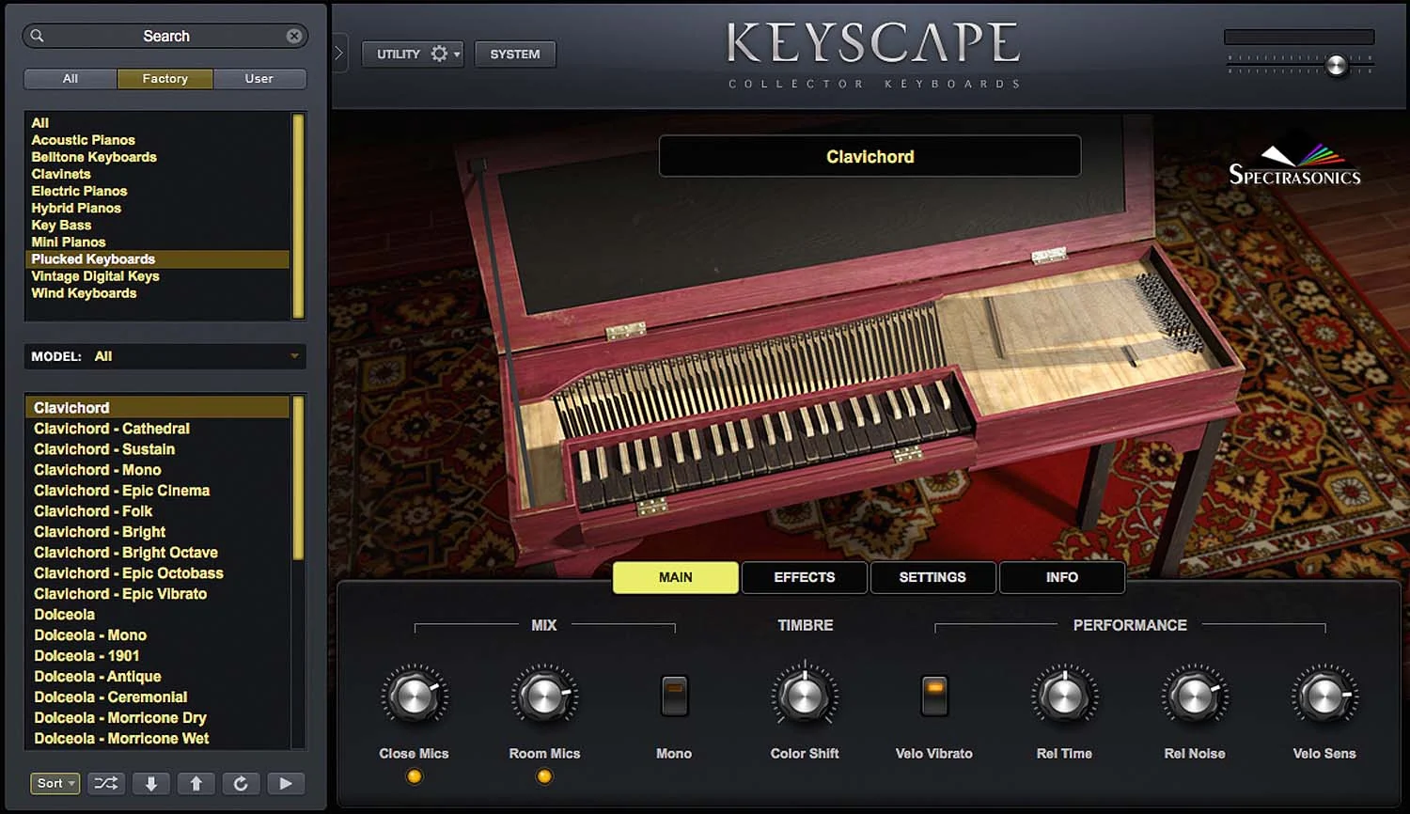The image size is (1410, 814).
Task: Click the magnifying glass search icon
Action: click(x=38, y=36)
